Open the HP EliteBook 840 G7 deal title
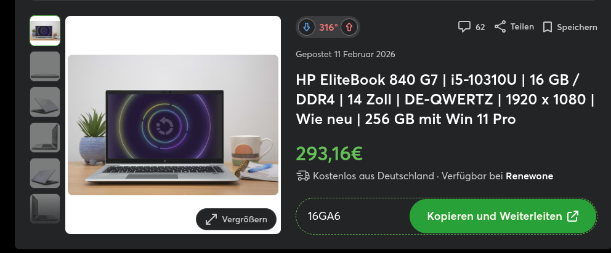The image size is (611, 253). (445, 99)
